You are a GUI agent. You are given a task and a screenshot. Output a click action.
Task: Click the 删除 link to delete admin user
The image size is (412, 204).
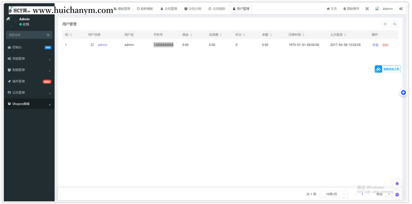pos(385,45)
